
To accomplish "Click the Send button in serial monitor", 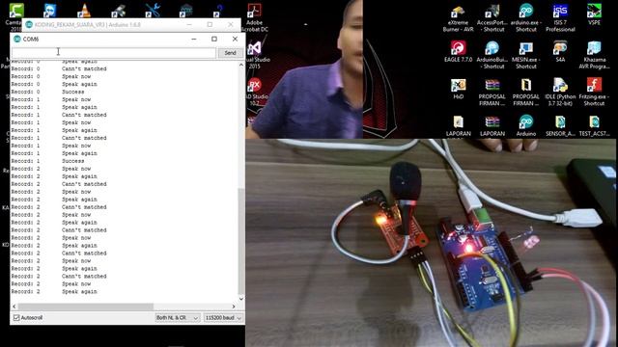I will click(x=230, y=53).
